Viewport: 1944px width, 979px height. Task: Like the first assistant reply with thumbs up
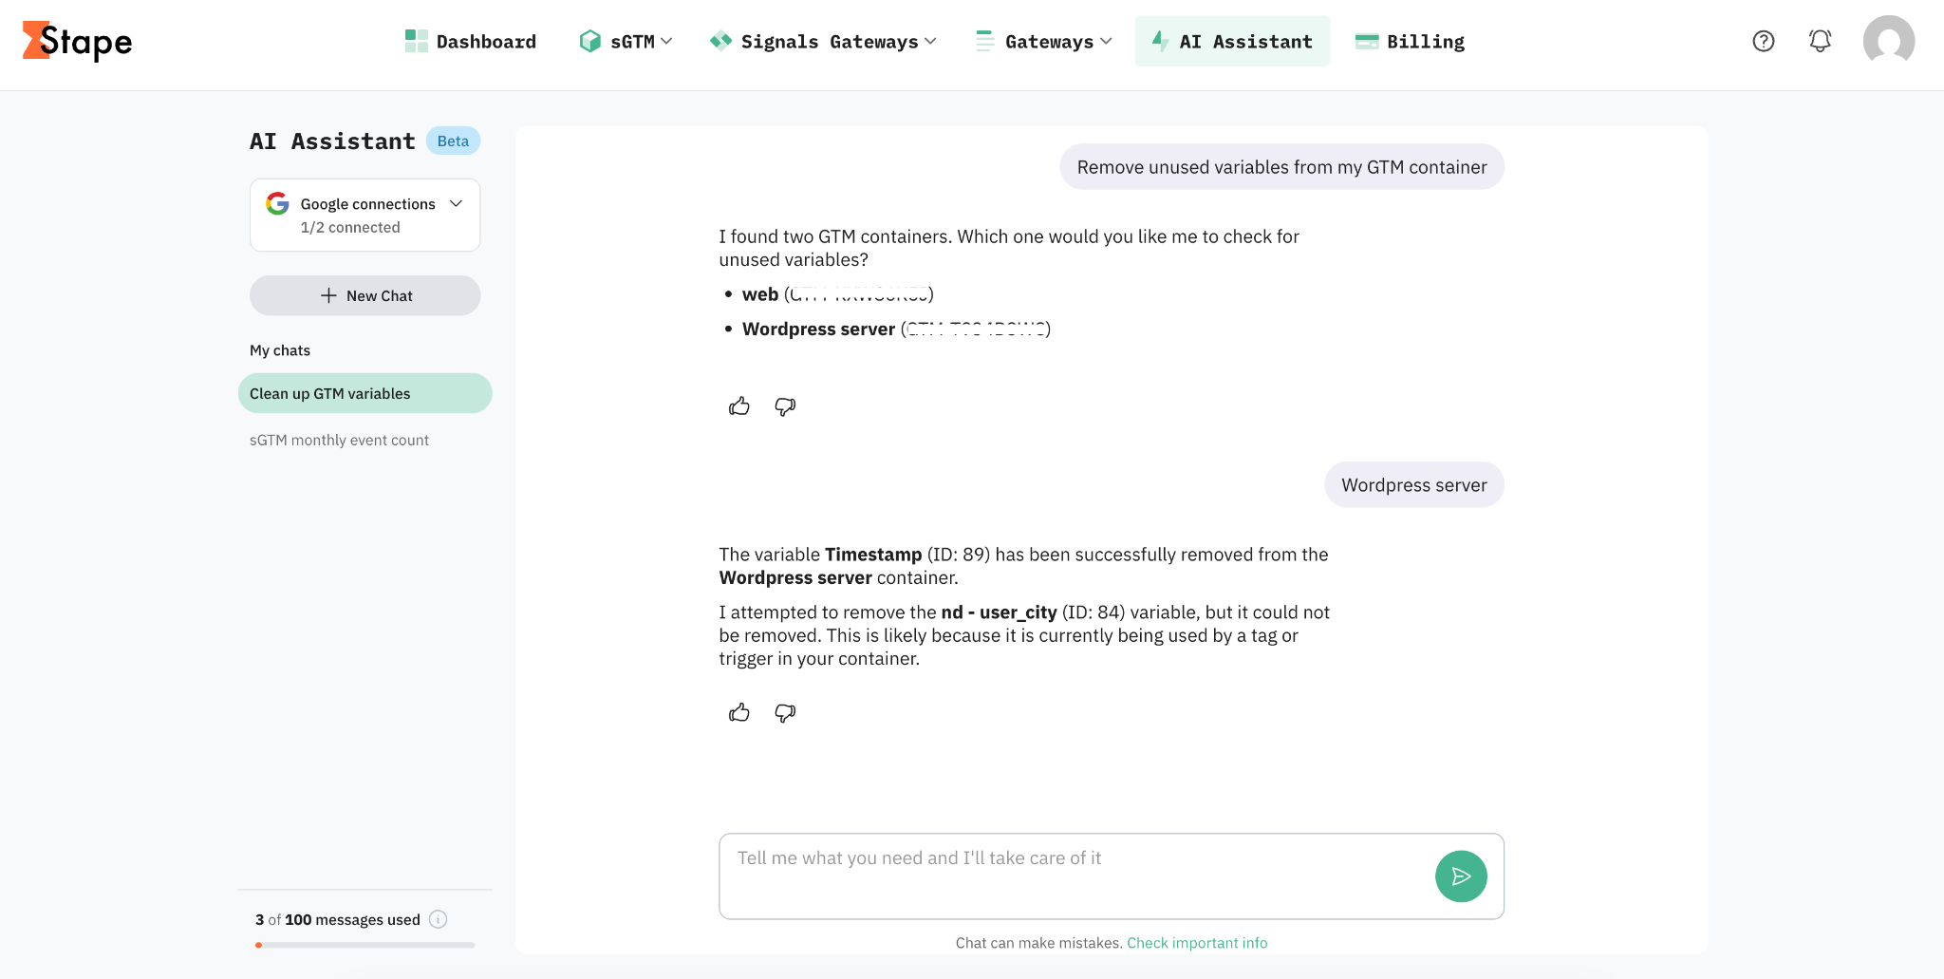click(739, 406)
